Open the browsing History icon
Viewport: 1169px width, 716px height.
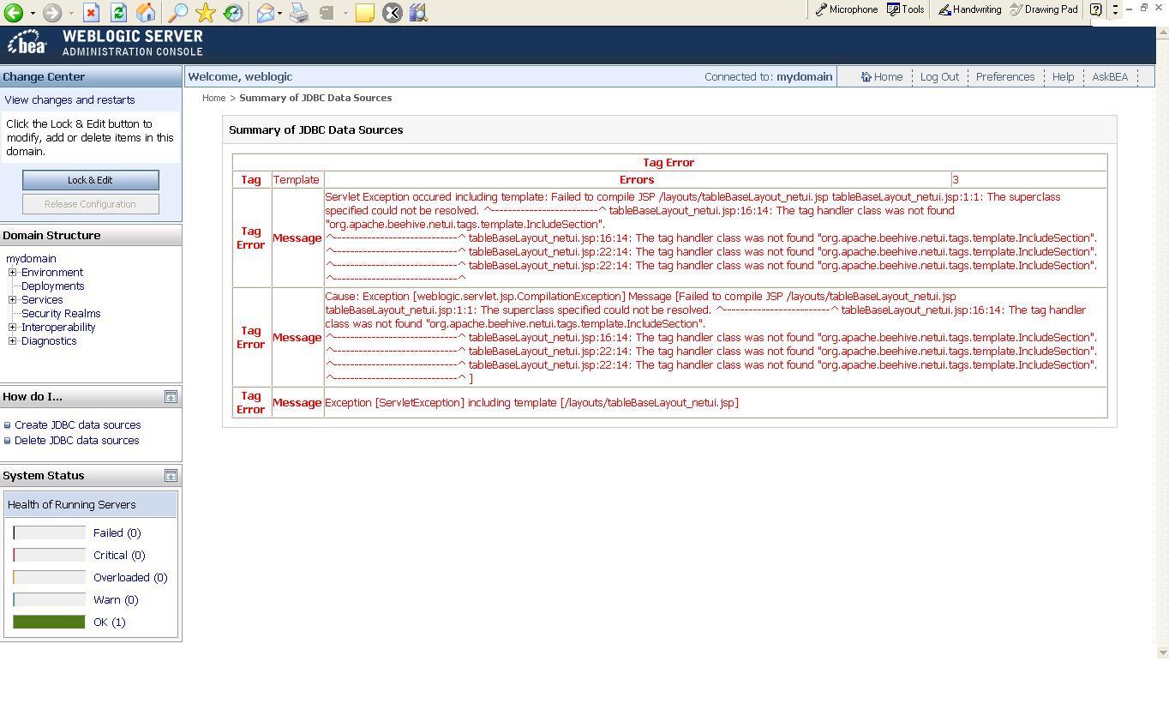[232, 13]
